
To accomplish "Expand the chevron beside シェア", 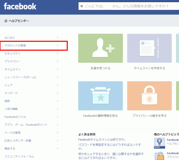I will pos(58,85).
